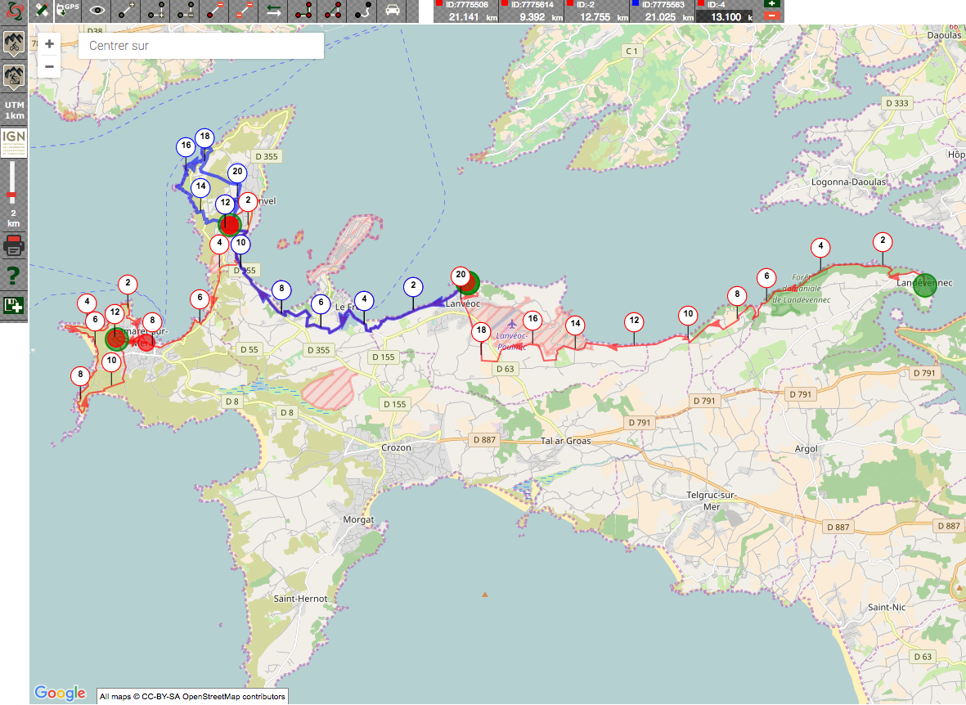966x705 pixels.
Task: Open the print function via the printer icon
Action: pyautogui.click(x=14, y=245)
